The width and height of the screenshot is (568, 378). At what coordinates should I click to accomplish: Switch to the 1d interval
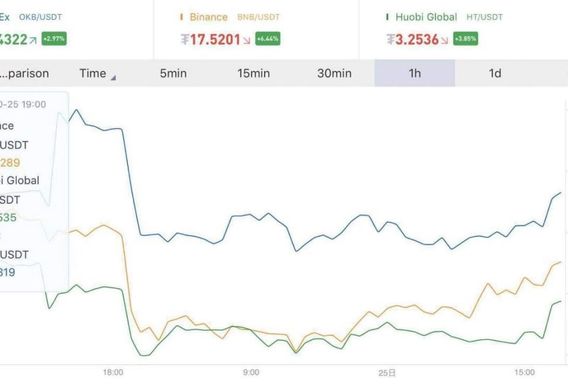coord(495,73)
